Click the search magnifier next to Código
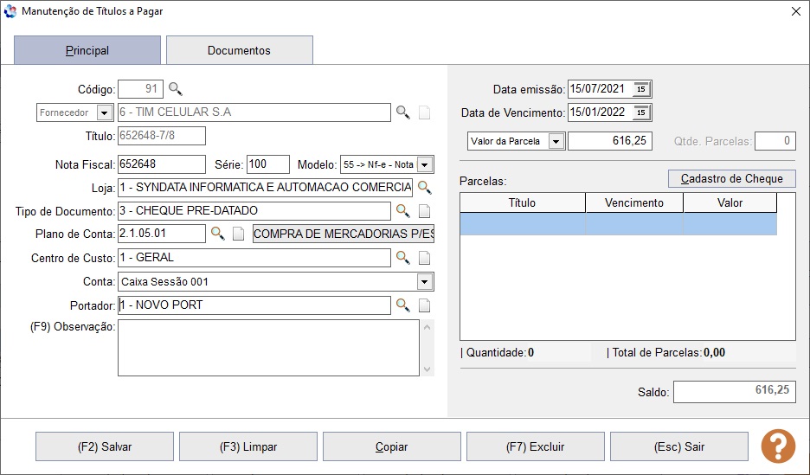The height and width of the screenshot is (475, 810). click(176, 89)
